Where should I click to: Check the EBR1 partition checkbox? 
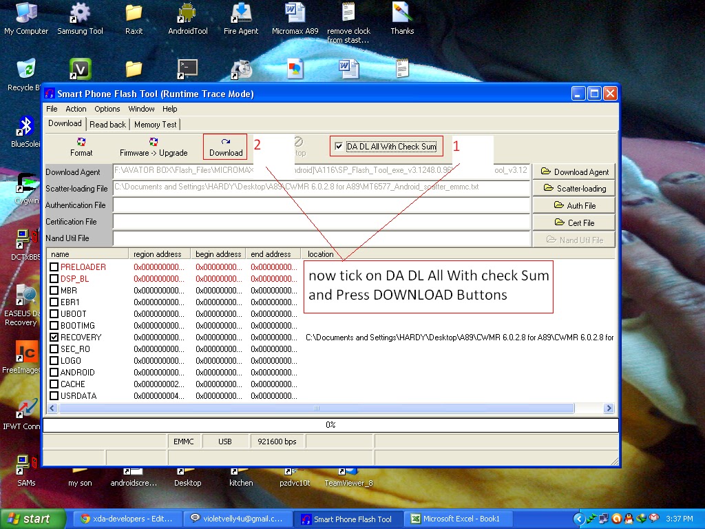54,302
